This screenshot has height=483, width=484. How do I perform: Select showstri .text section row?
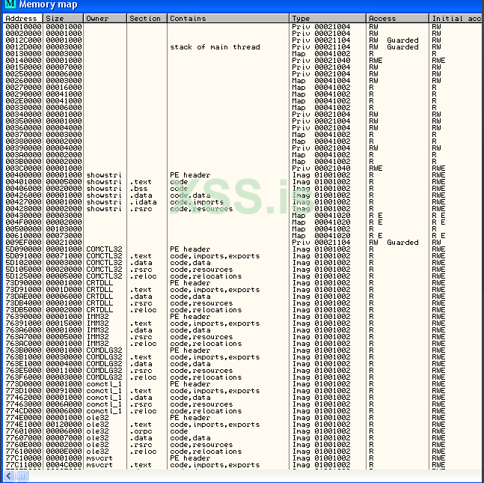(242, 182)
